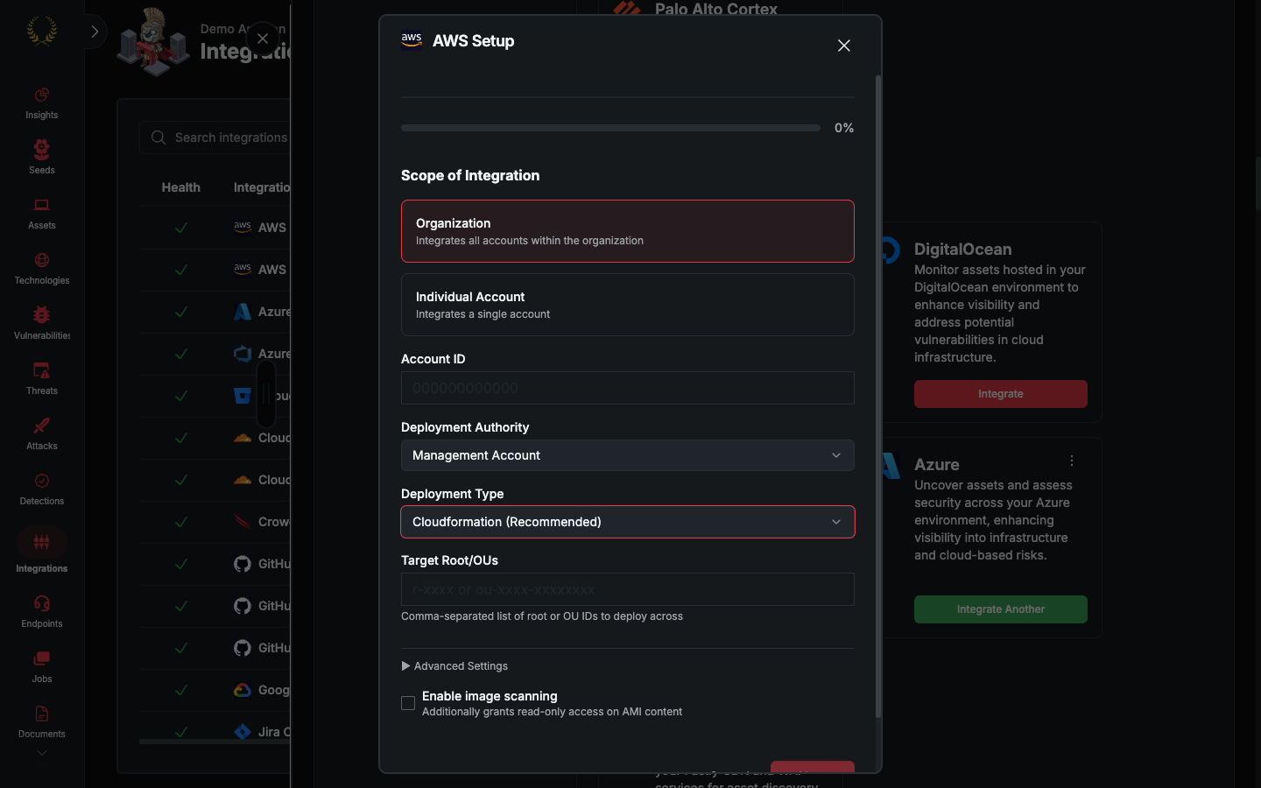The width and height of the screenshot is (1261, 788).
Task: Click the laurel wreath logo icon
Action: (41, 31)
